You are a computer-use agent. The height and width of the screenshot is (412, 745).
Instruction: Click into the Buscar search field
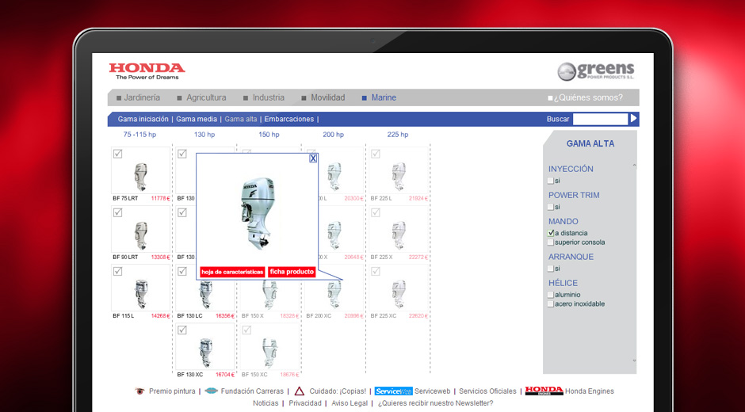pos(601,119)
